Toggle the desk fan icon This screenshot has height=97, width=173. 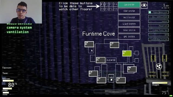coord(159,67)
